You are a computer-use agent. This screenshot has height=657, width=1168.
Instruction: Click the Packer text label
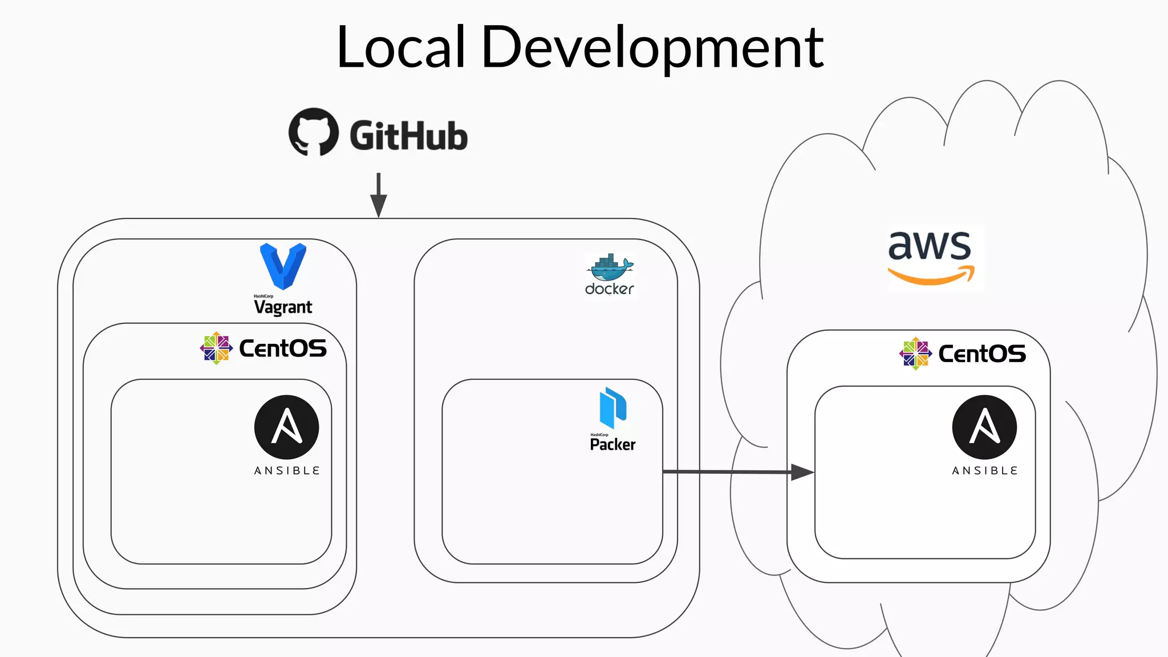pyautogui.click(x=613, y=445)
